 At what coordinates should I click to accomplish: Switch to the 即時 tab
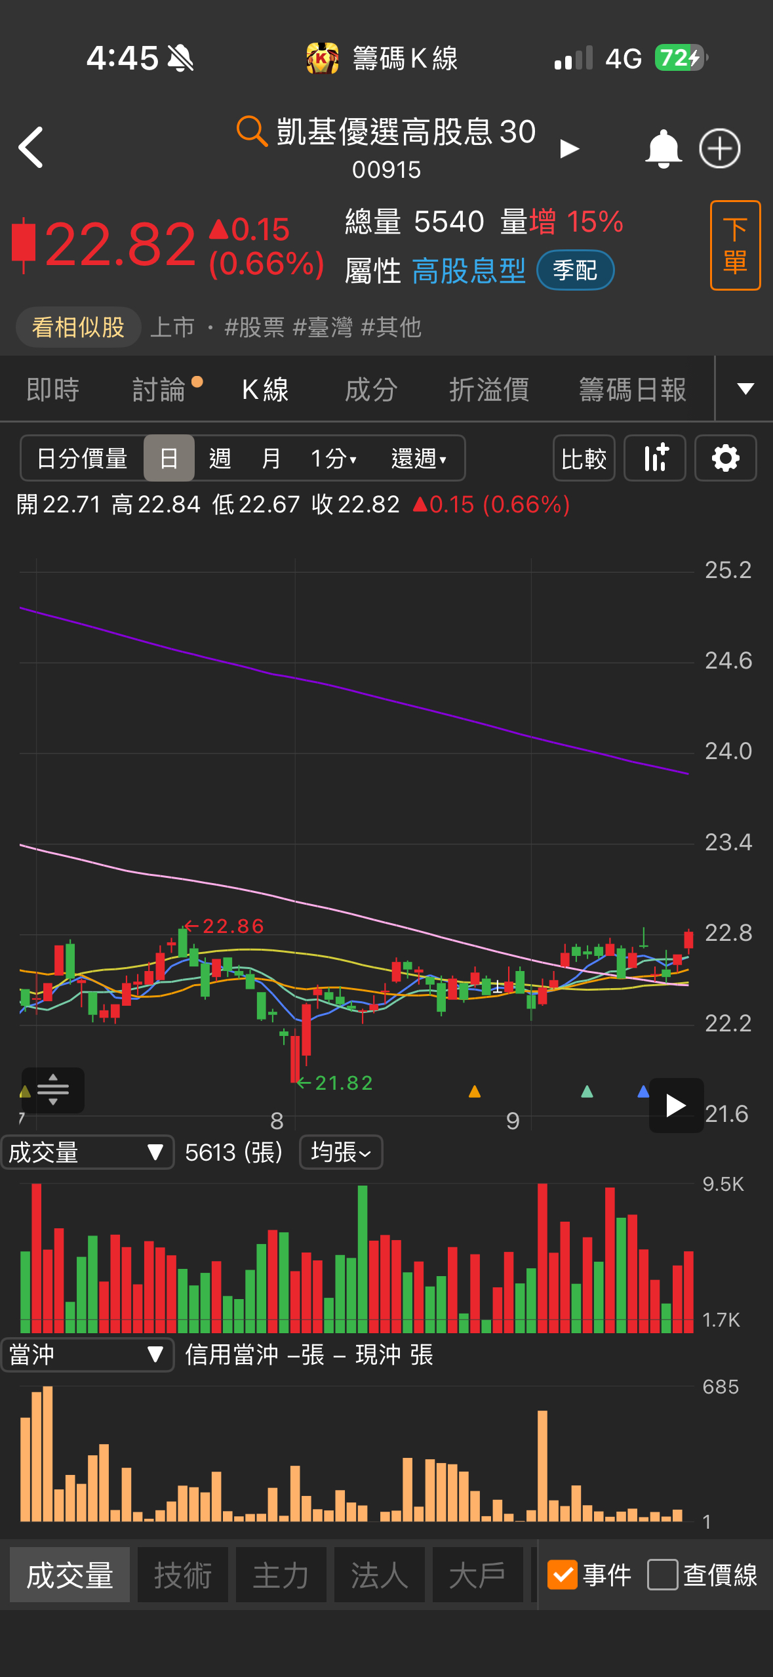point(53,389)
